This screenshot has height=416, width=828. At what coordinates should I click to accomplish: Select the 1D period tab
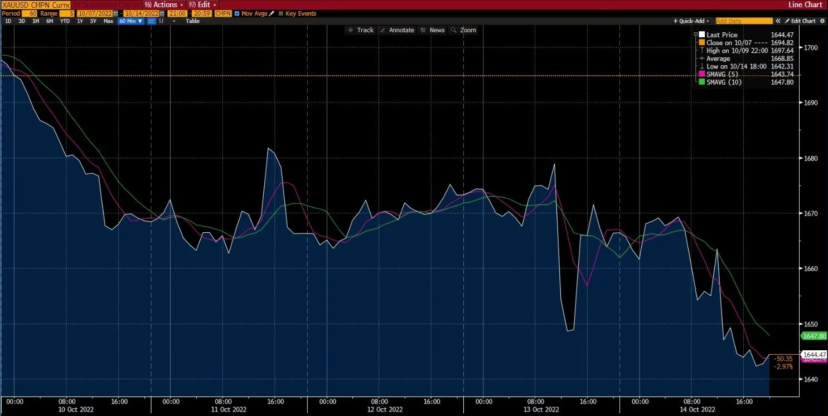(7, 21)
